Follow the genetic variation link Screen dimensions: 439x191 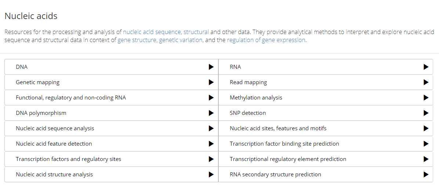pyautogui.click(x=181, y=40)
